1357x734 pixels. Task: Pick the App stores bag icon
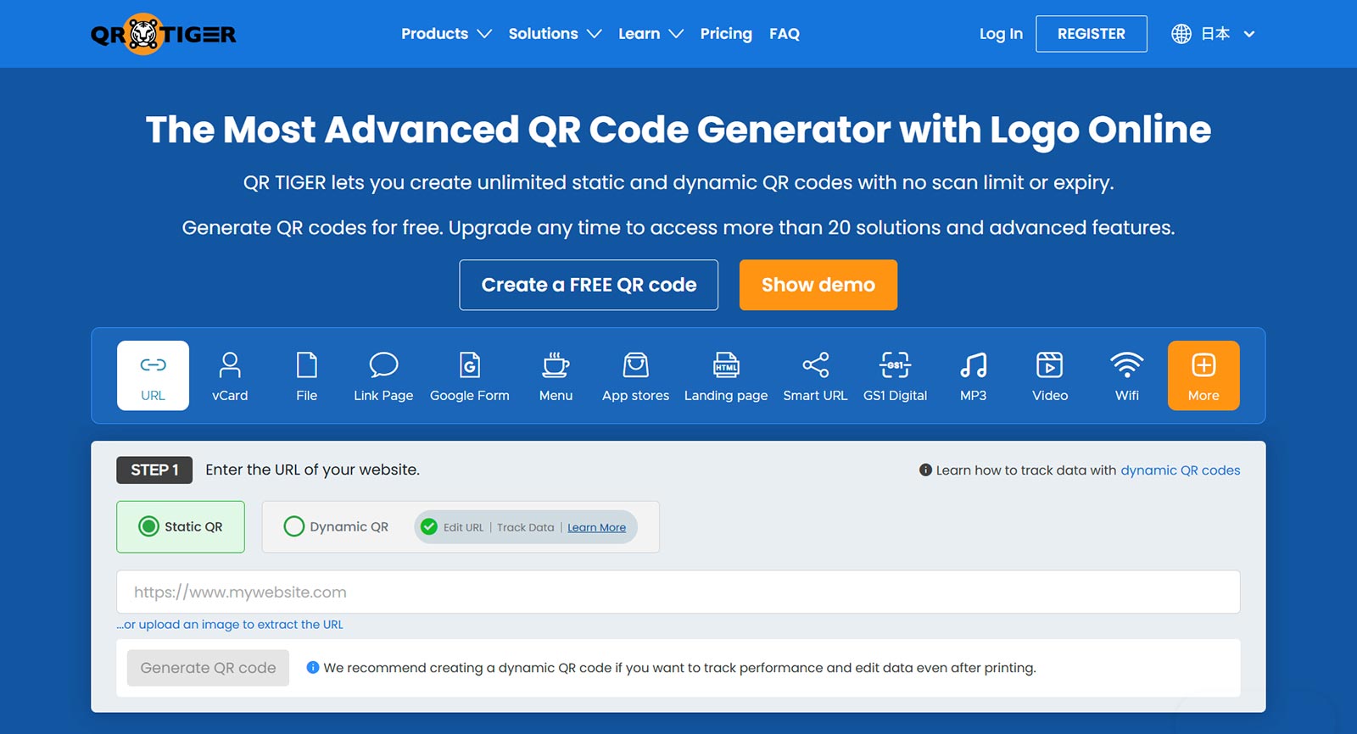click(x=635, y=365)
